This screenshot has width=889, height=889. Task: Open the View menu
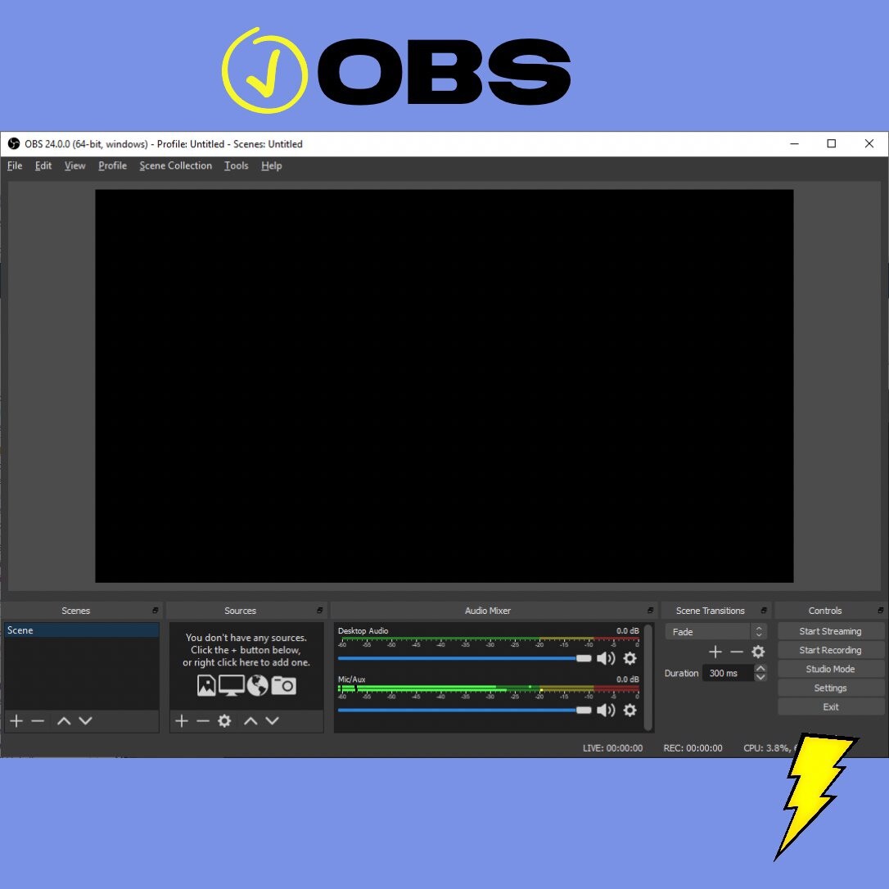[74, 165]
